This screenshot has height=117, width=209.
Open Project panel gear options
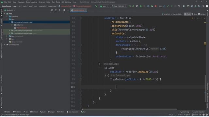click(64, 10)
